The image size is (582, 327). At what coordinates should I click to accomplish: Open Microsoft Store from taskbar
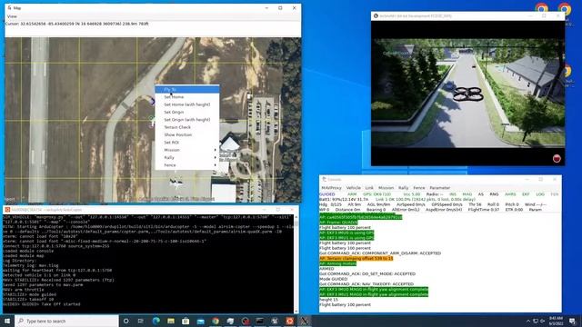186,321
